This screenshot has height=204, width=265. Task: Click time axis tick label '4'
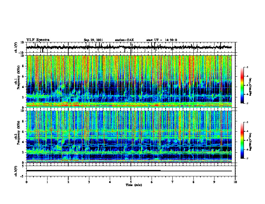point(110,182)
